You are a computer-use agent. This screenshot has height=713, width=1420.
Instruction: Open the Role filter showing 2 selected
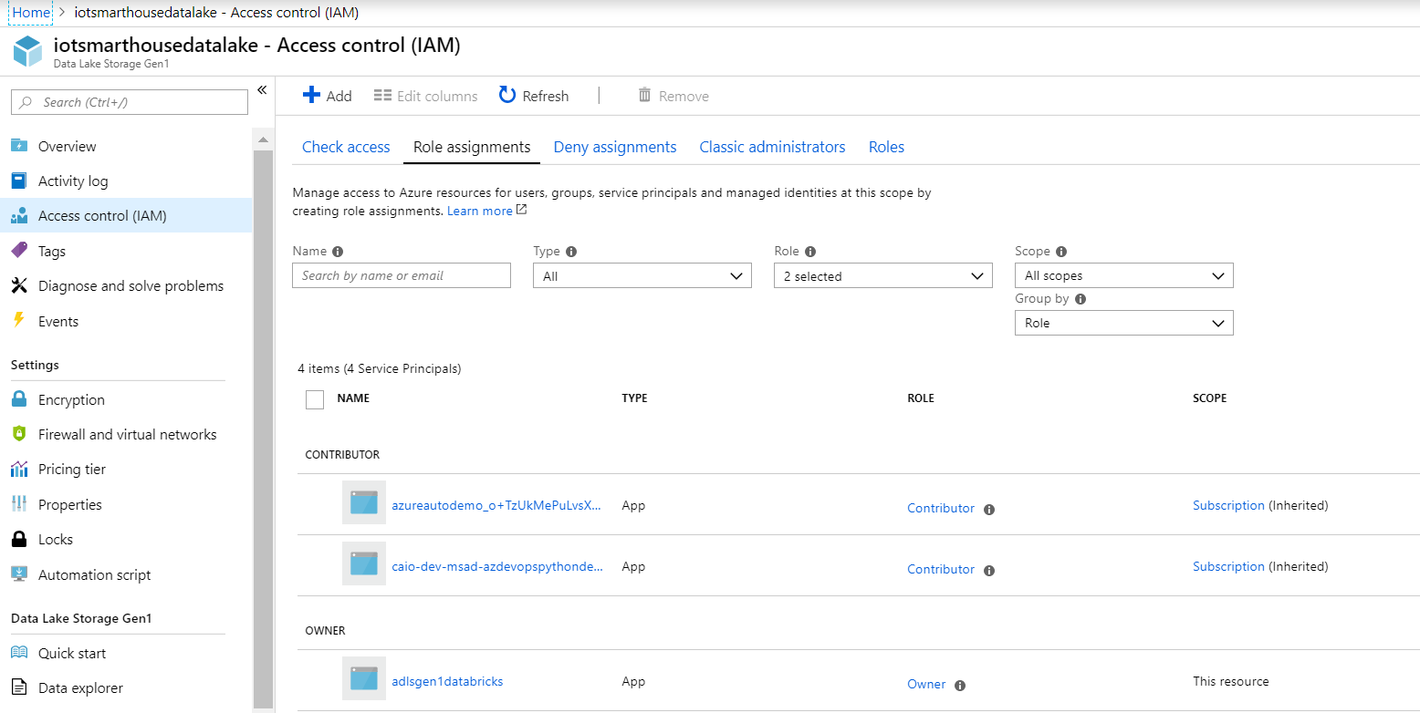[882, 275]
